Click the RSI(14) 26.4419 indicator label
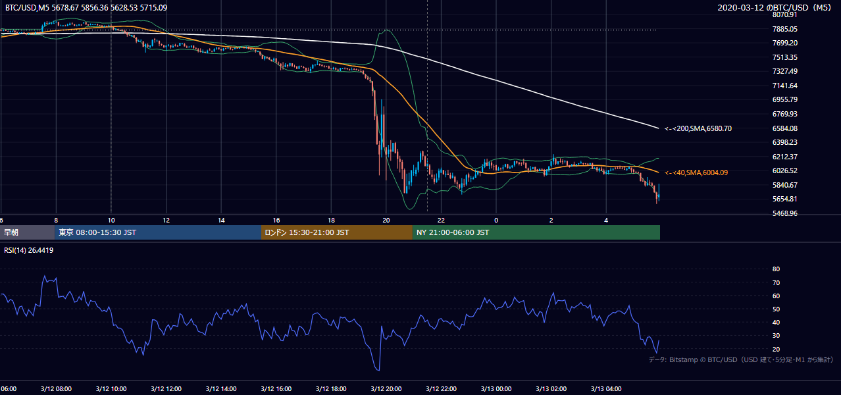Image resolution: width=841 pixels, height=395 pixels. (29, 250)
